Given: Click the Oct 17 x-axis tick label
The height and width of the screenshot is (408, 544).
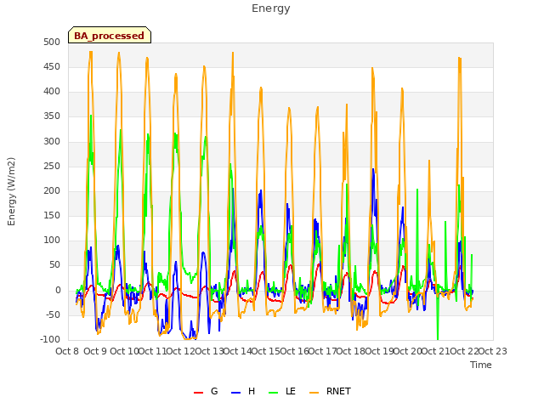Looking at the screenshot, I should pos(323,351).
